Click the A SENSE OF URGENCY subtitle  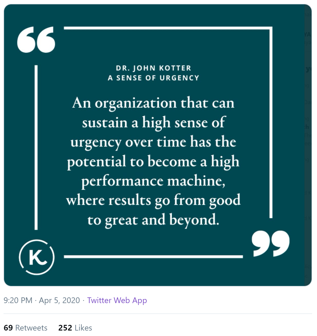153,78
